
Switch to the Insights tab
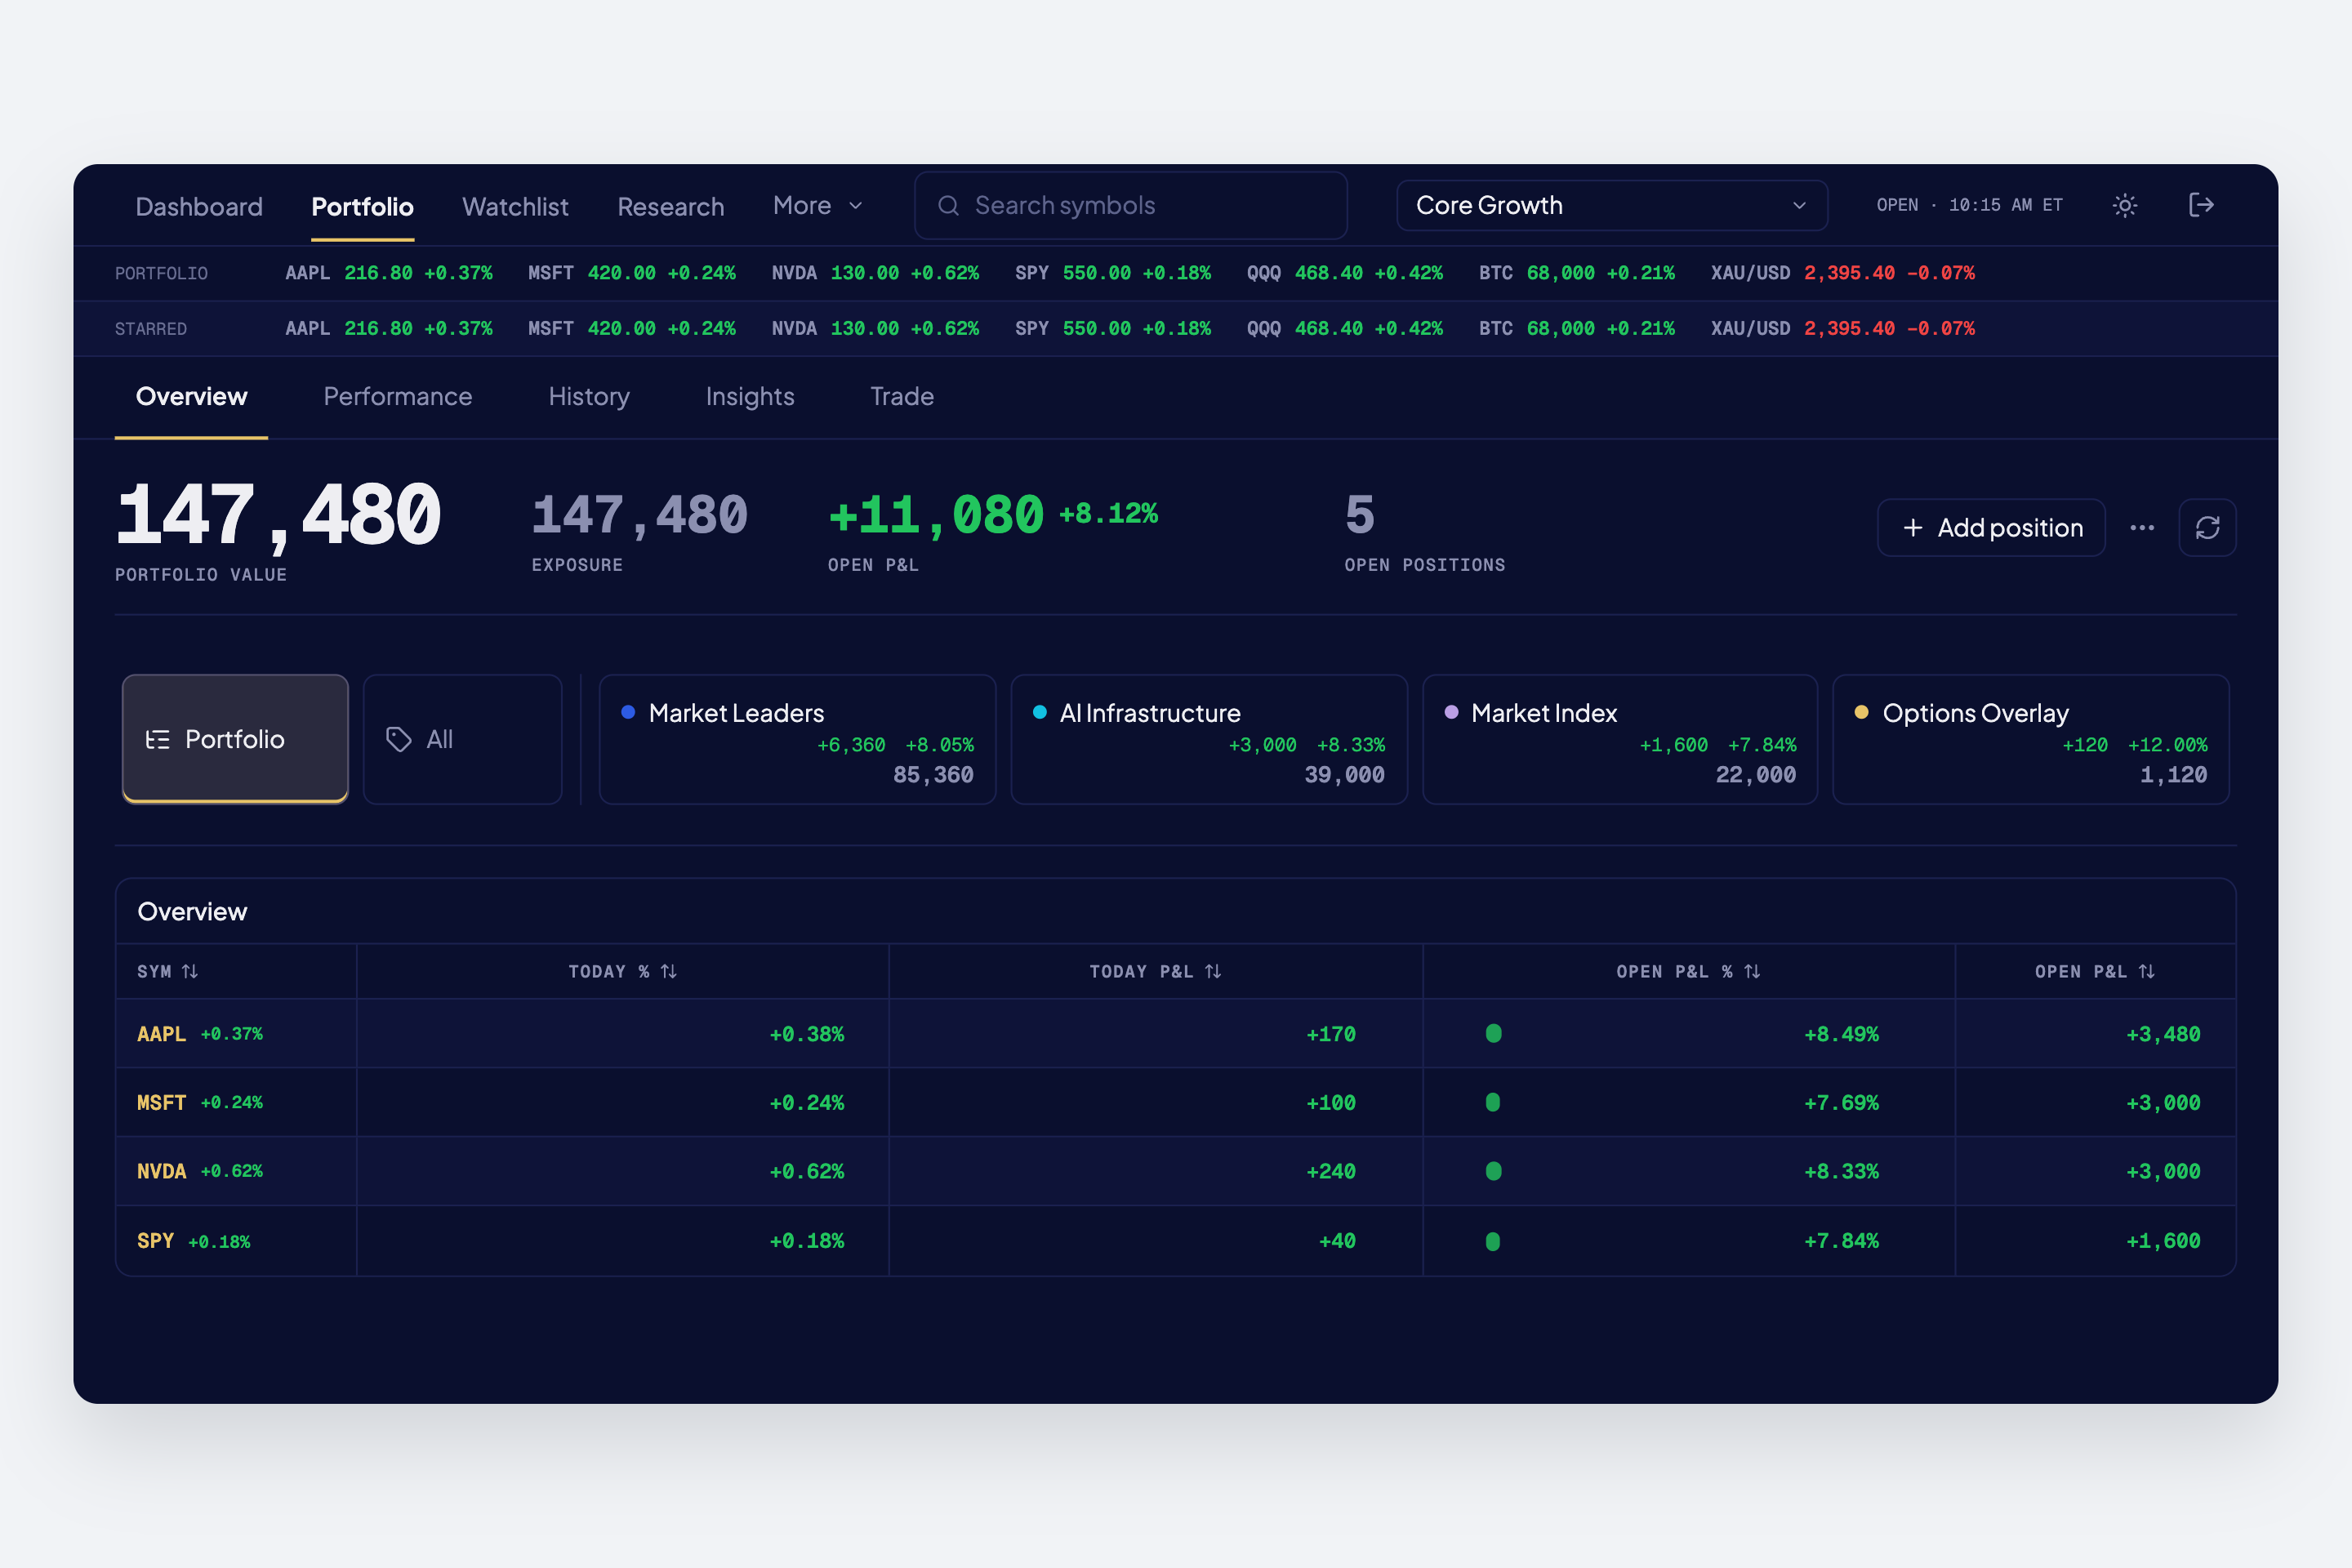point(750,396)
